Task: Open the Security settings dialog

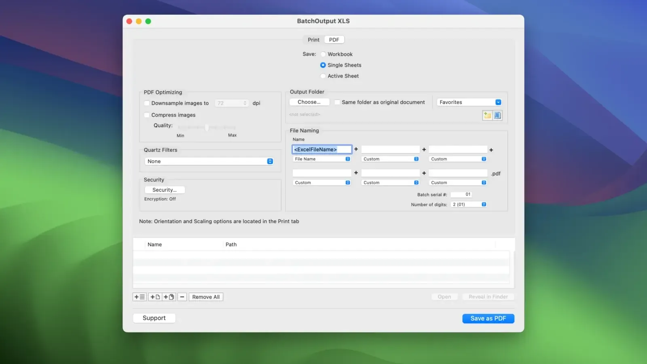Action: 164,189
